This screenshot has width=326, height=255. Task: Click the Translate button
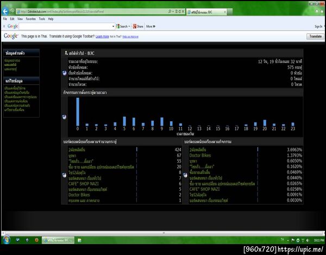point(315,36)
